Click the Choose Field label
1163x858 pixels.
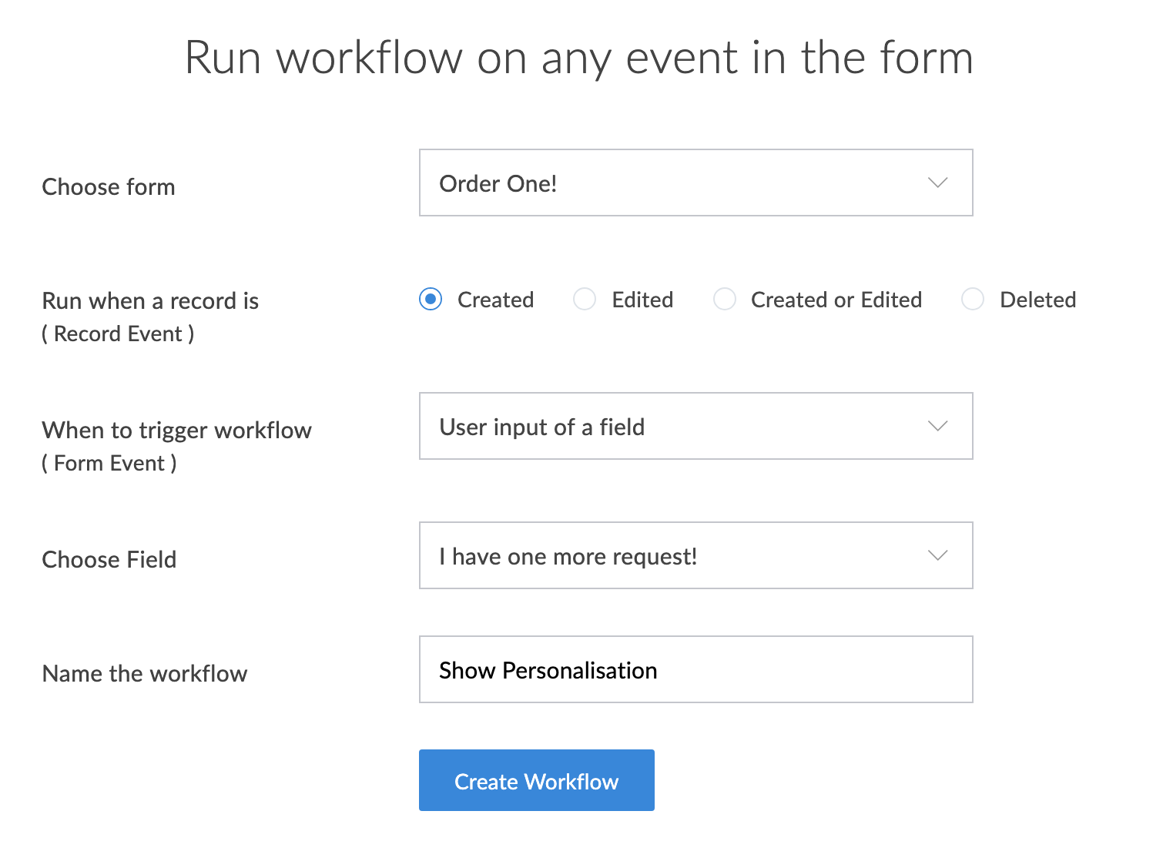(109, 560)
